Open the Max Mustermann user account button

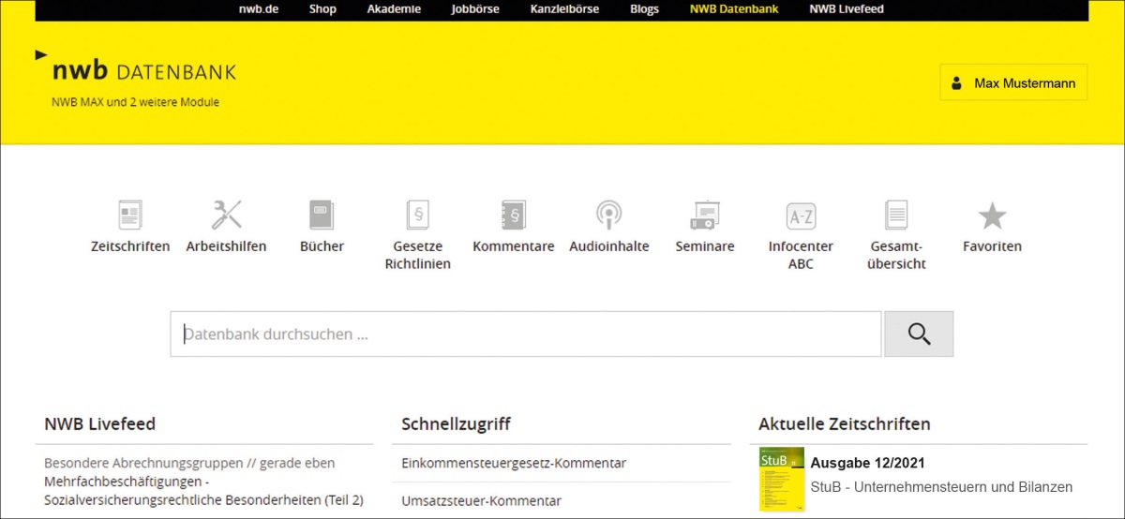1013,82
